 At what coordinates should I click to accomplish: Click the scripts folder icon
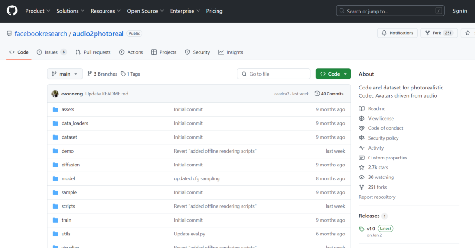[x=56, y=206]
